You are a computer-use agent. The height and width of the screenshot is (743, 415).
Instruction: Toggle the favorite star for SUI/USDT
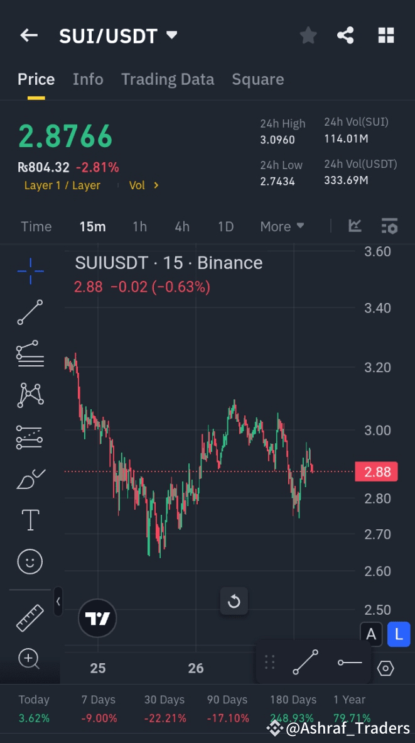point(308,35)
